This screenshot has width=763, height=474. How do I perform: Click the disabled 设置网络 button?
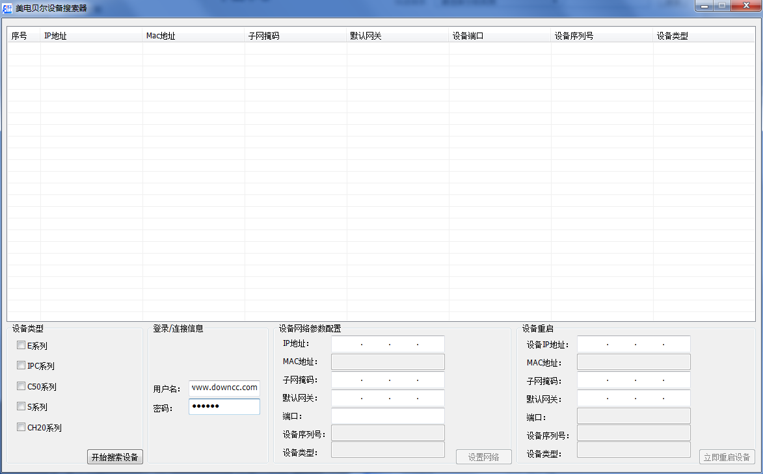tap(484, 457)
